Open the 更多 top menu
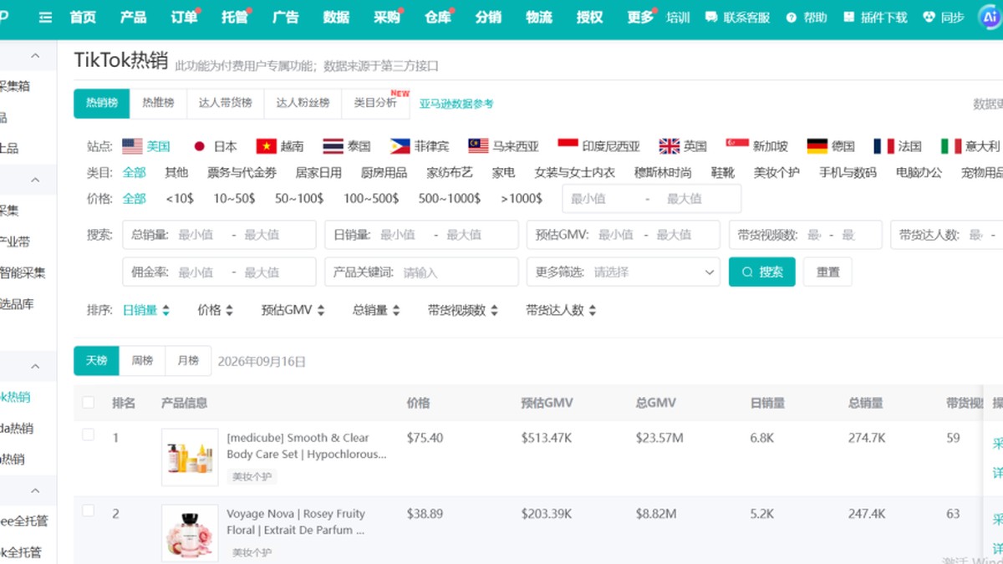This screenshot has height=564, width=1003. 639,18
